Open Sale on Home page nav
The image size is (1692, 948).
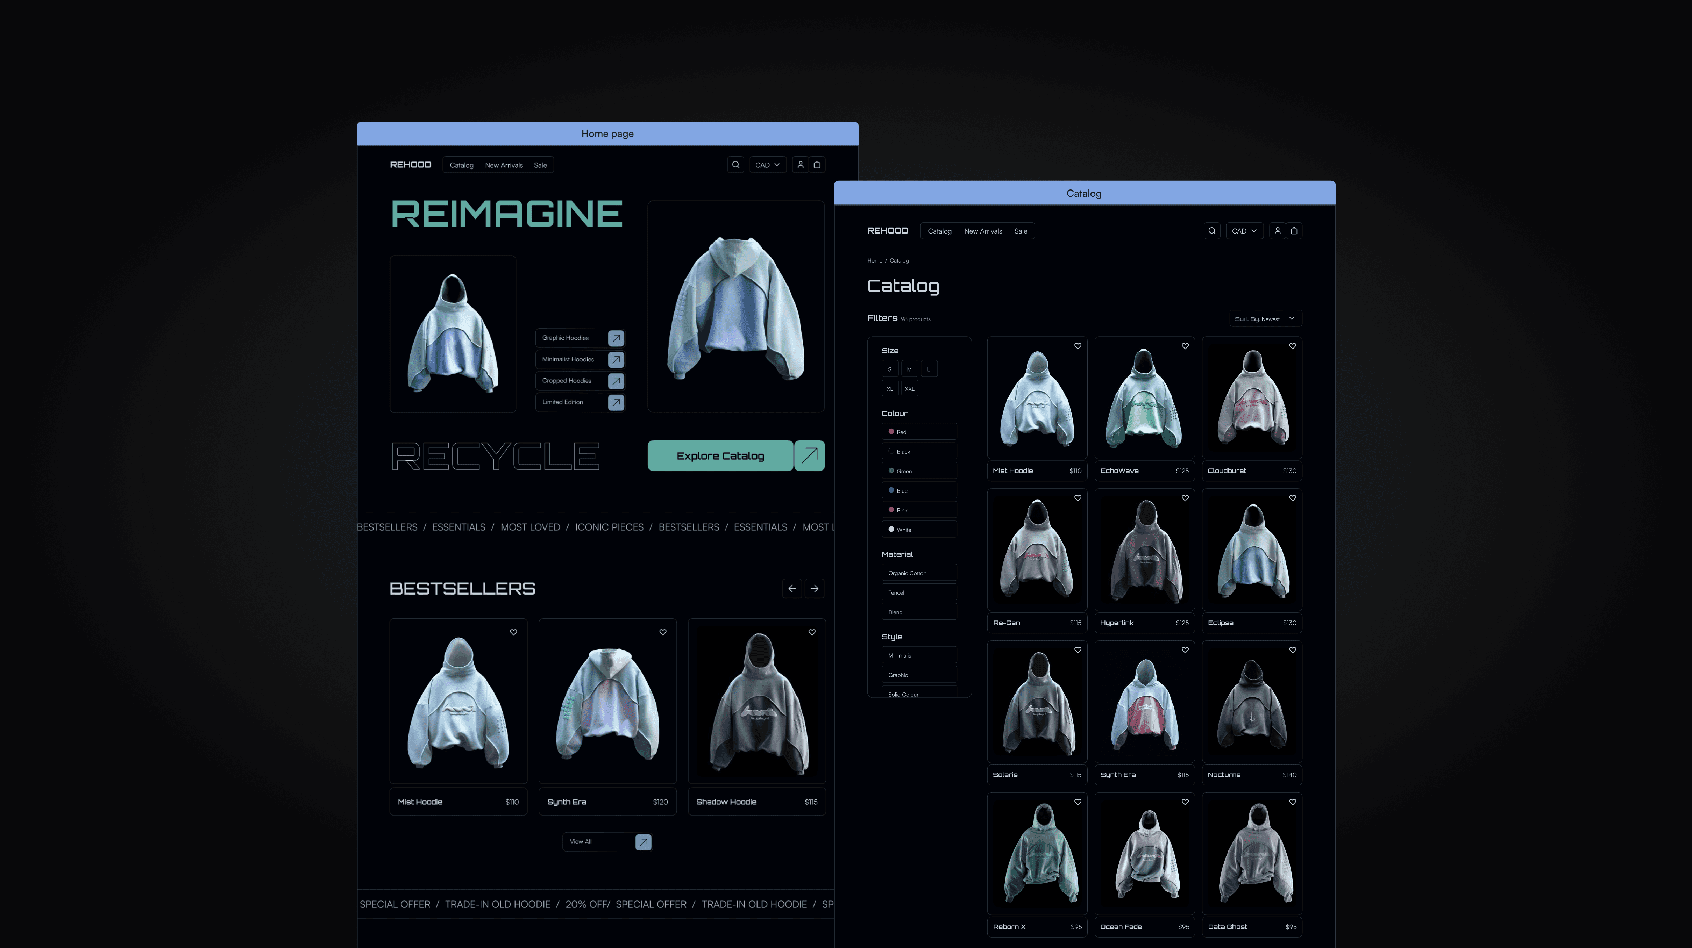pos(540,165)
